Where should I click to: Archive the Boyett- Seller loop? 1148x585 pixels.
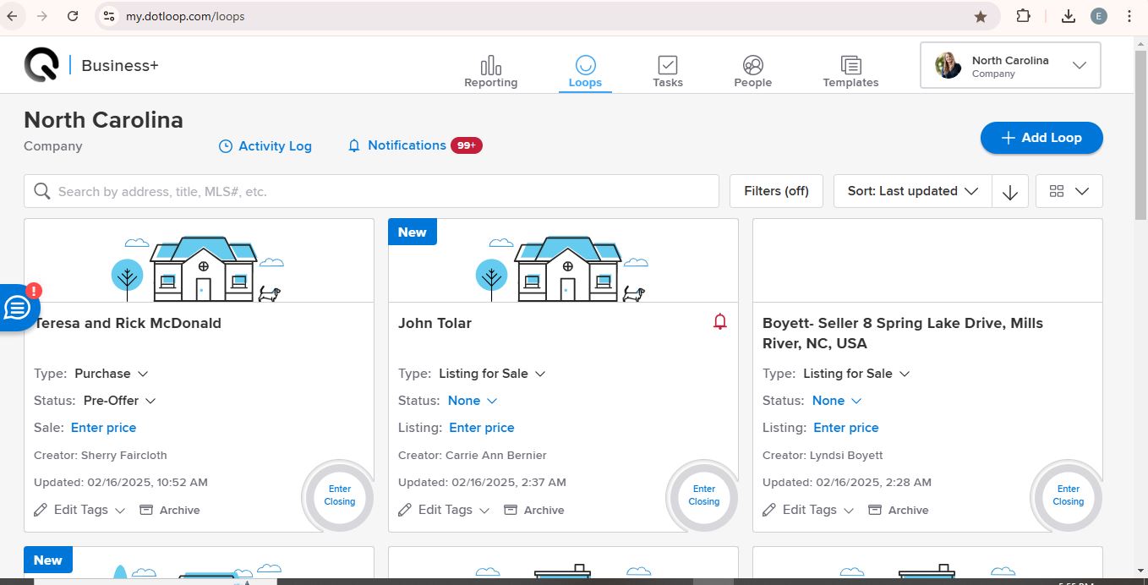click(899, 510)
